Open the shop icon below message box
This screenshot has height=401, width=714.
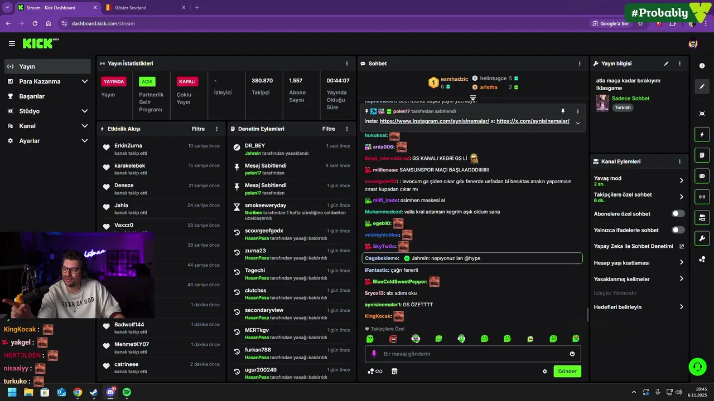[x=394, y=371]
